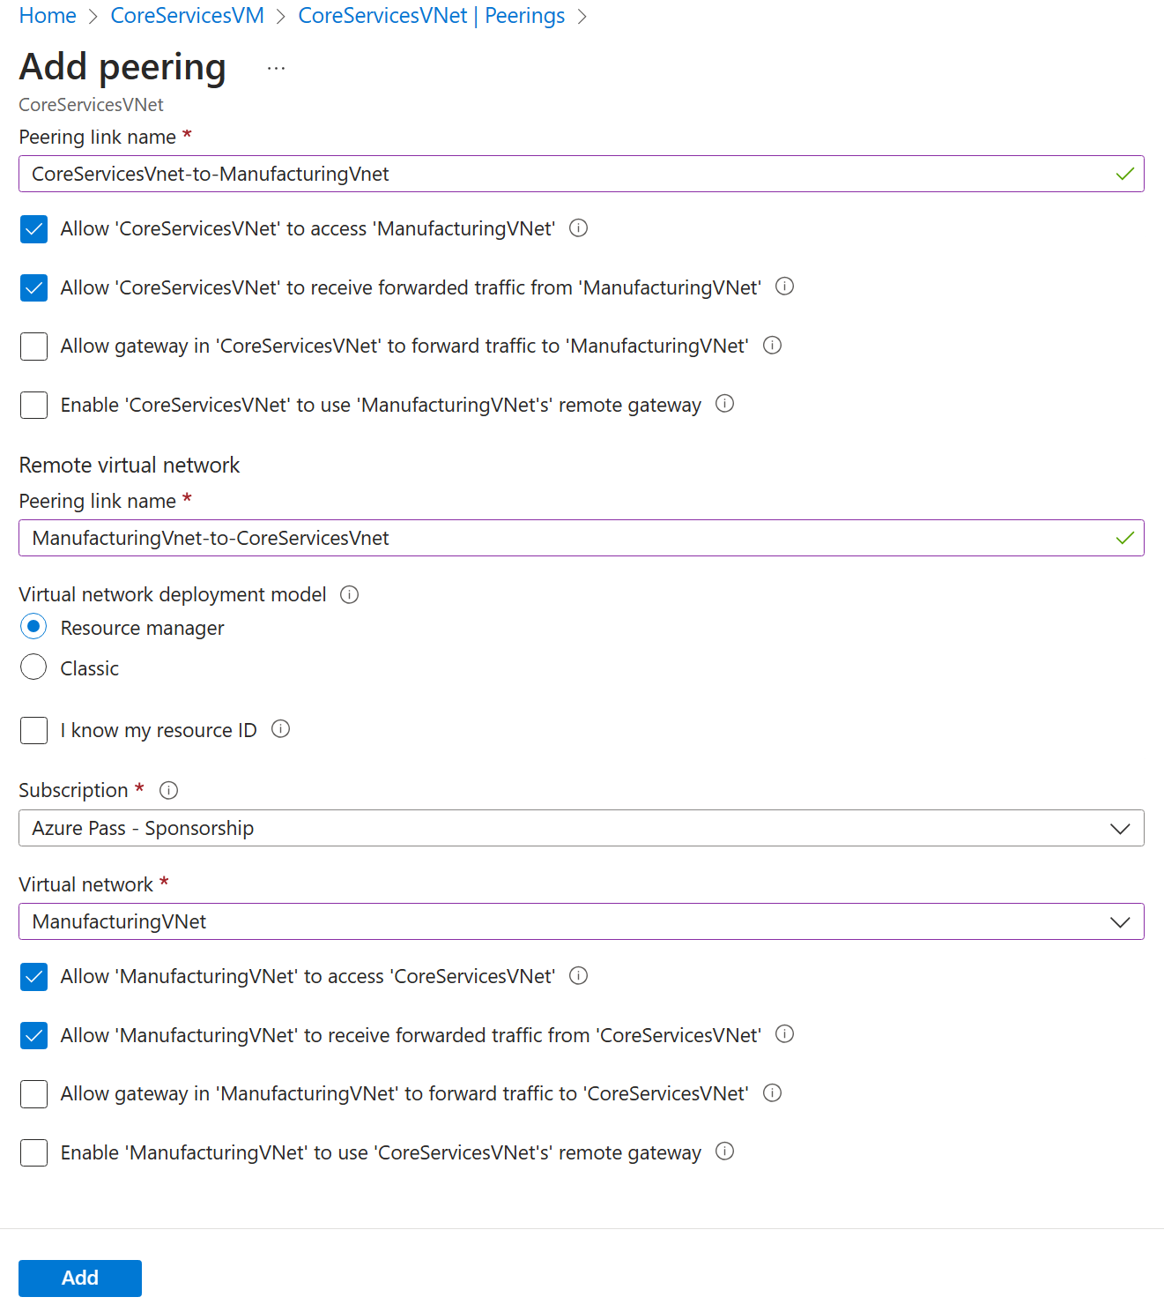Screen dimensions: 1164x1312
Task: View info for Virtual network deployment model
Action: (349, 594)
